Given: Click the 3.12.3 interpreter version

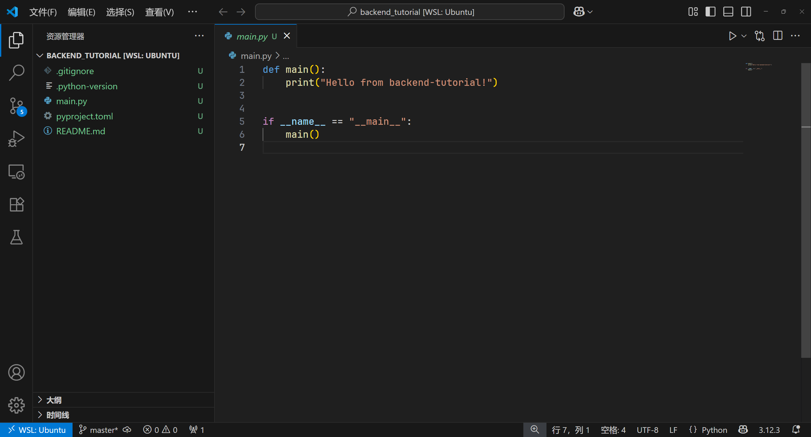Looking at the screenshot, I should pos(769,430).
